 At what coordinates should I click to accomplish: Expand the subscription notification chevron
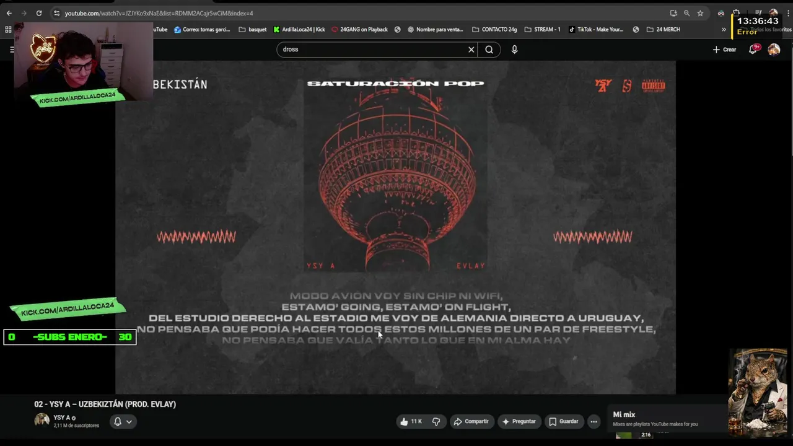(129, 421)
